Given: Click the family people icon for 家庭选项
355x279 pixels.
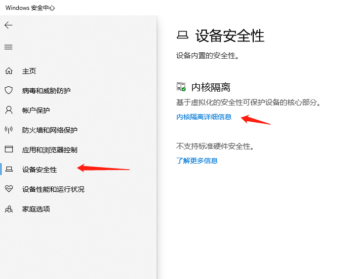Looking at the screenshot, I should 9,209.
